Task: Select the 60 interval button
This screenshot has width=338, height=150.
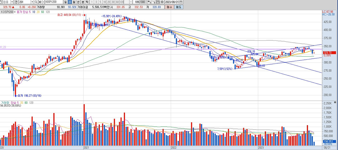Action: (x=117, y=2)
